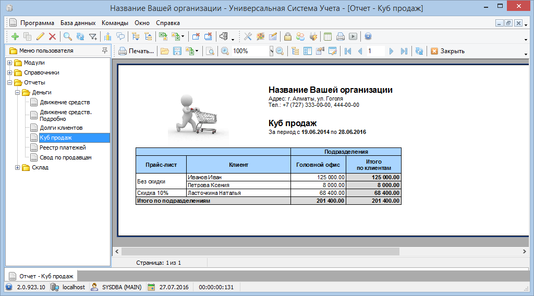This screenshot has height=296, width=534.
Task: Click the filter funnel icon
Action: 93,36
